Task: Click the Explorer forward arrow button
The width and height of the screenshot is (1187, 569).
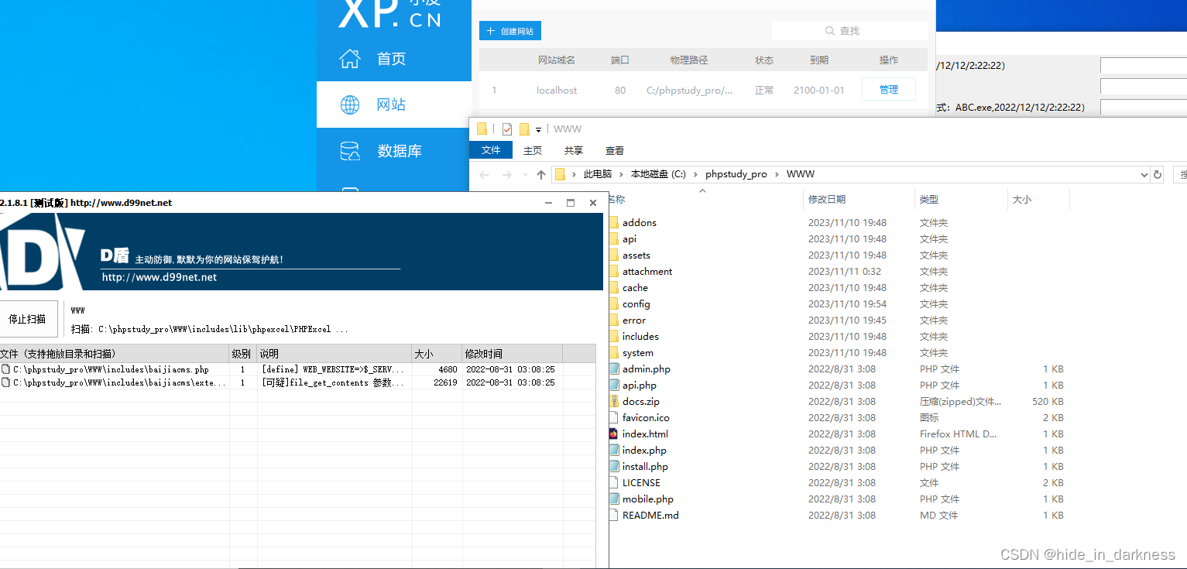Action: point(507,175)
